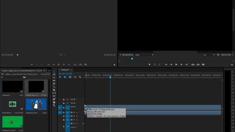Toggle V2 track output eye

click(x=74, y=103)
